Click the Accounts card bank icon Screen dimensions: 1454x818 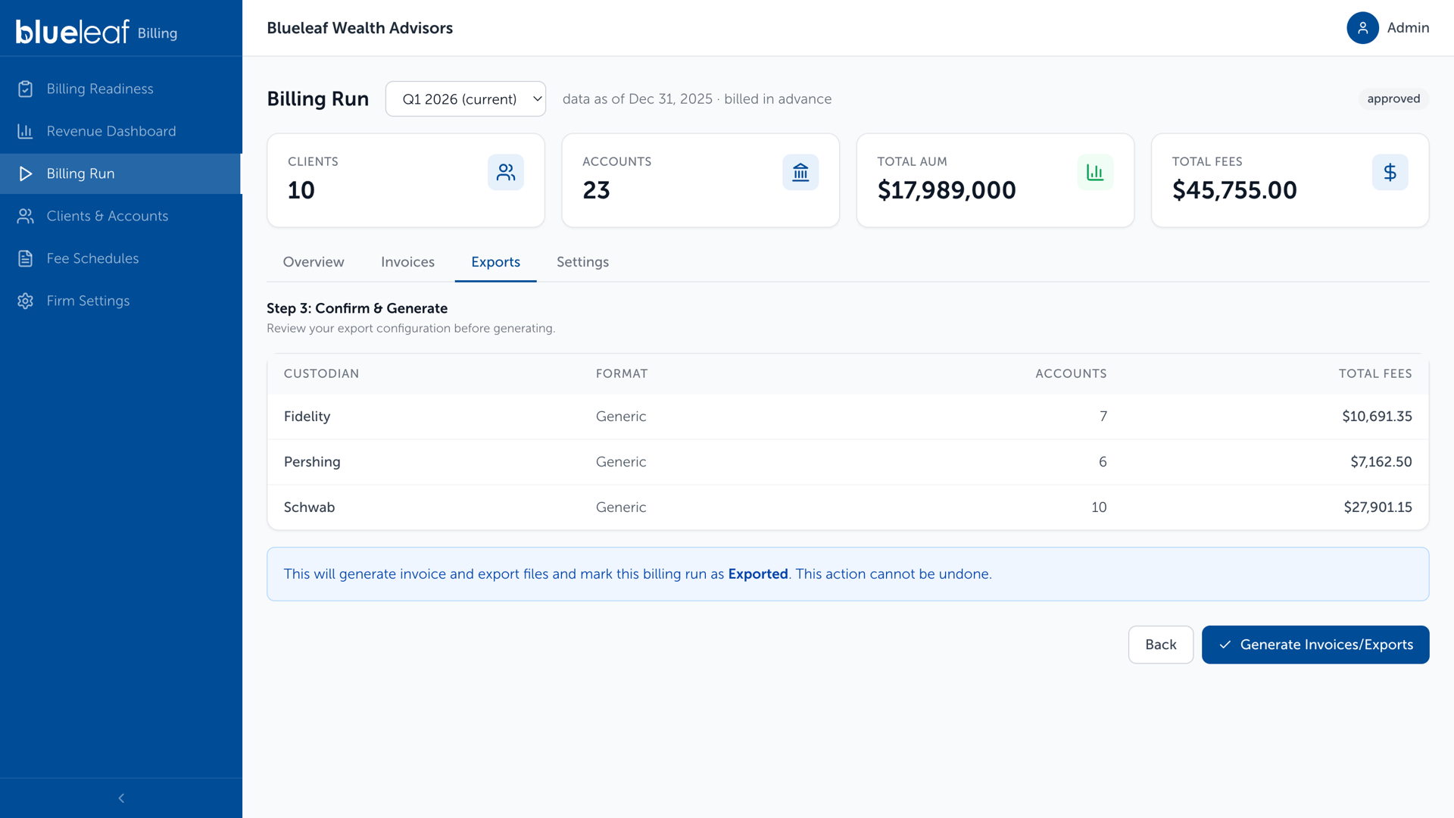coord(800,173)
